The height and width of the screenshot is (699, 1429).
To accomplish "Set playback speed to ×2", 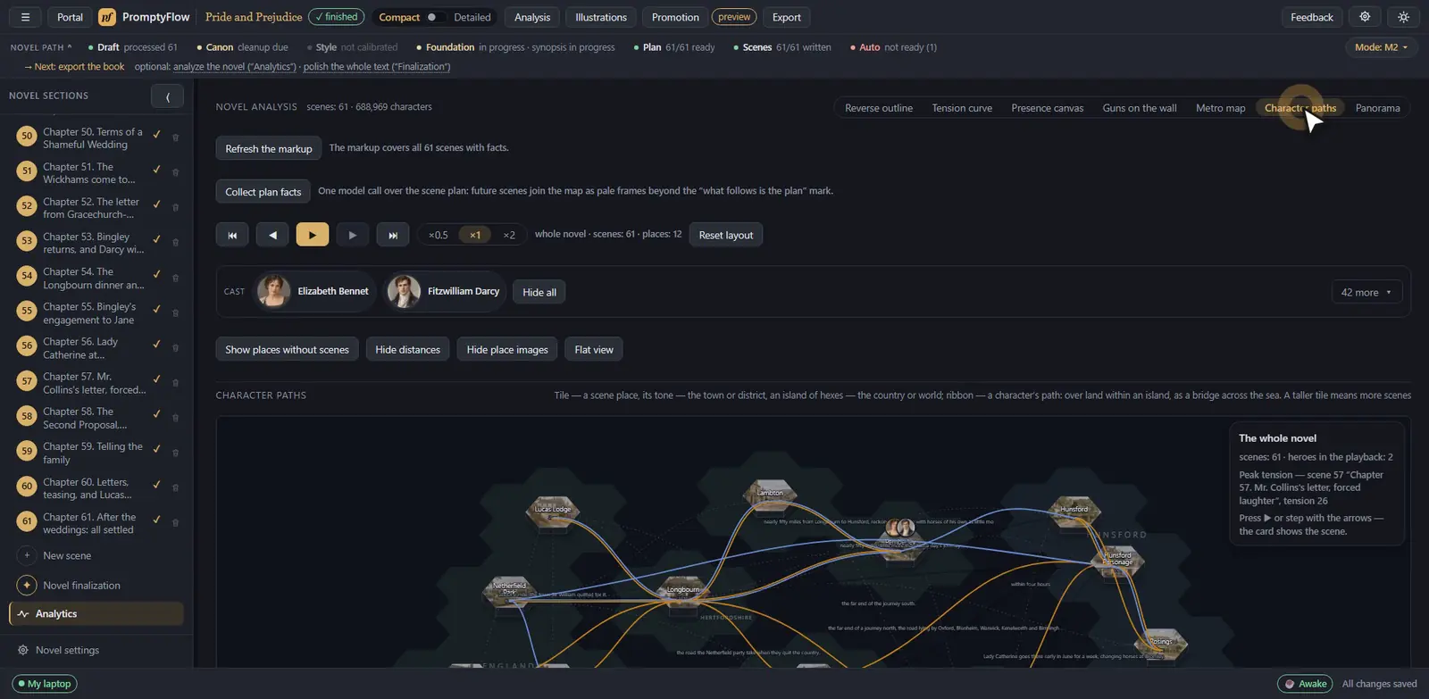I will click(509, 235).
